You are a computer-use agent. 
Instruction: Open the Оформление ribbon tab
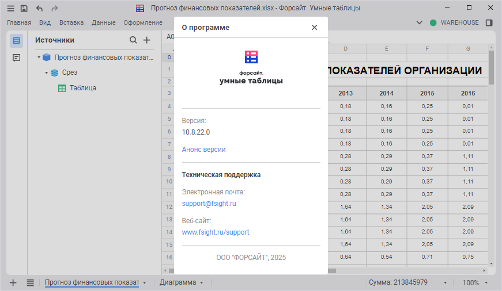coord(143,22)
